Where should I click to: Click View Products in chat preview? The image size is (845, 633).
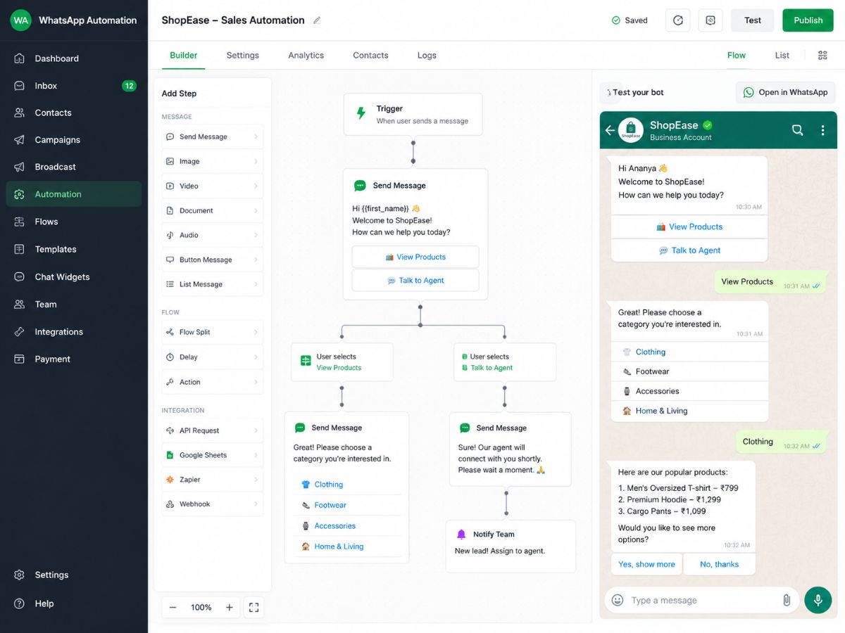pos(689,226)
